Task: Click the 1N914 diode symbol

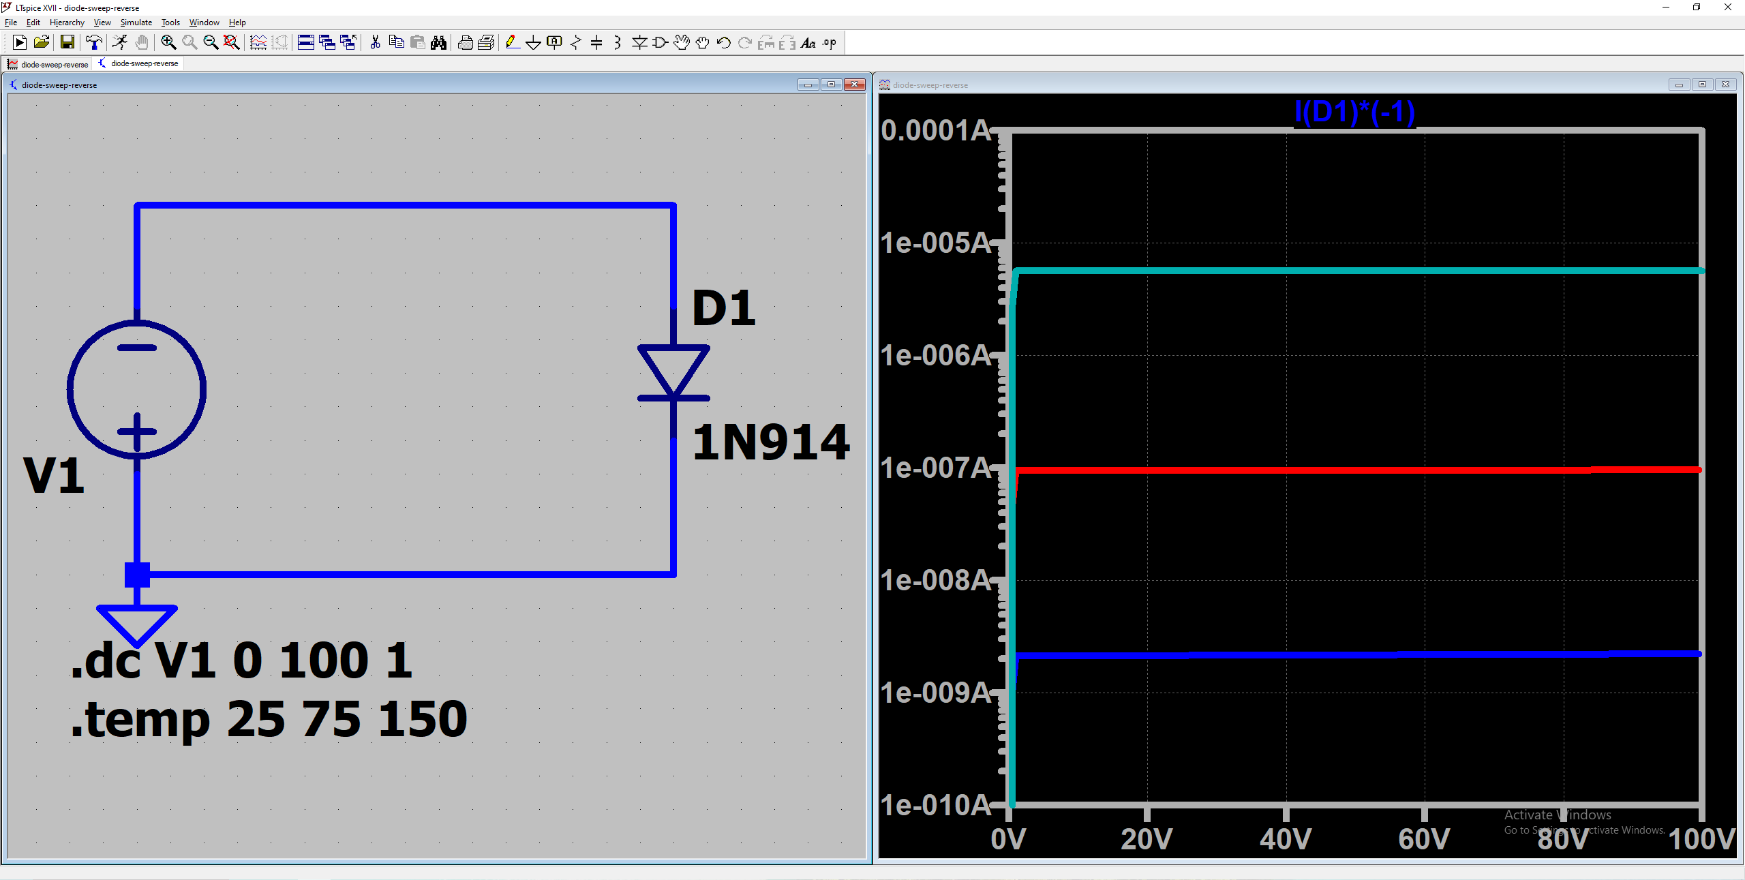Action: pyautogui.click(x=673, y=373)
